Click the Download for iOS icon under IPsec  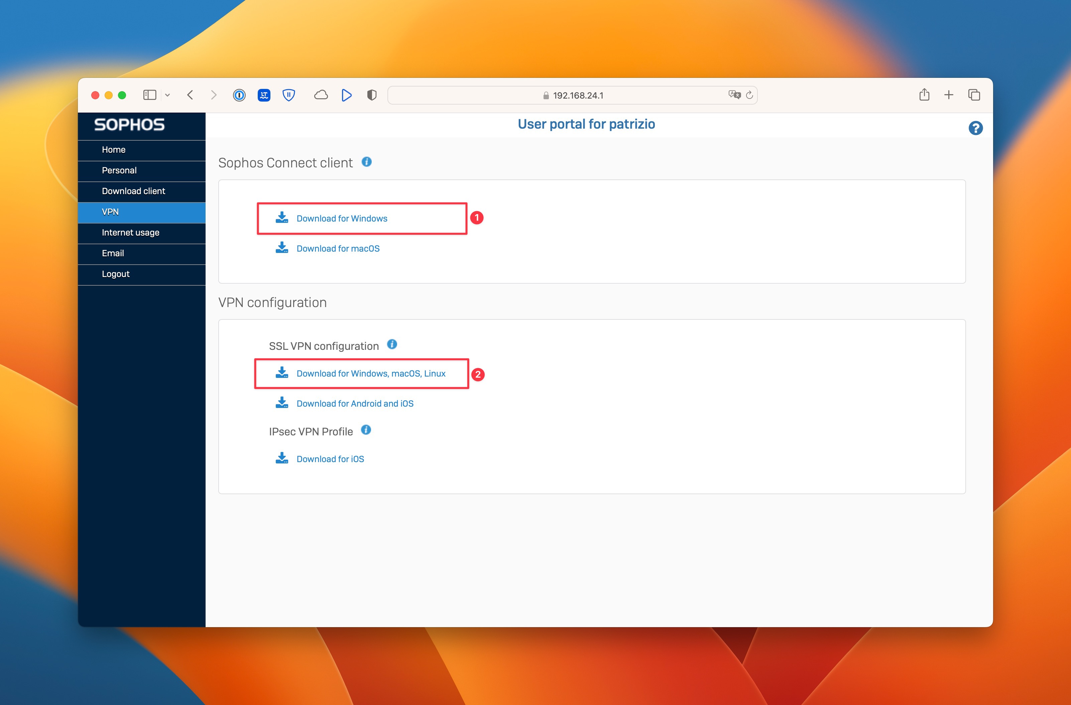pos(282,458)
